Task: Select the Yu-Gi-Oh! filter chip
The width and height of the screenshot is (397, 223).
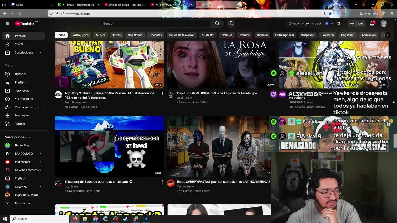Action: click(208, 35)
